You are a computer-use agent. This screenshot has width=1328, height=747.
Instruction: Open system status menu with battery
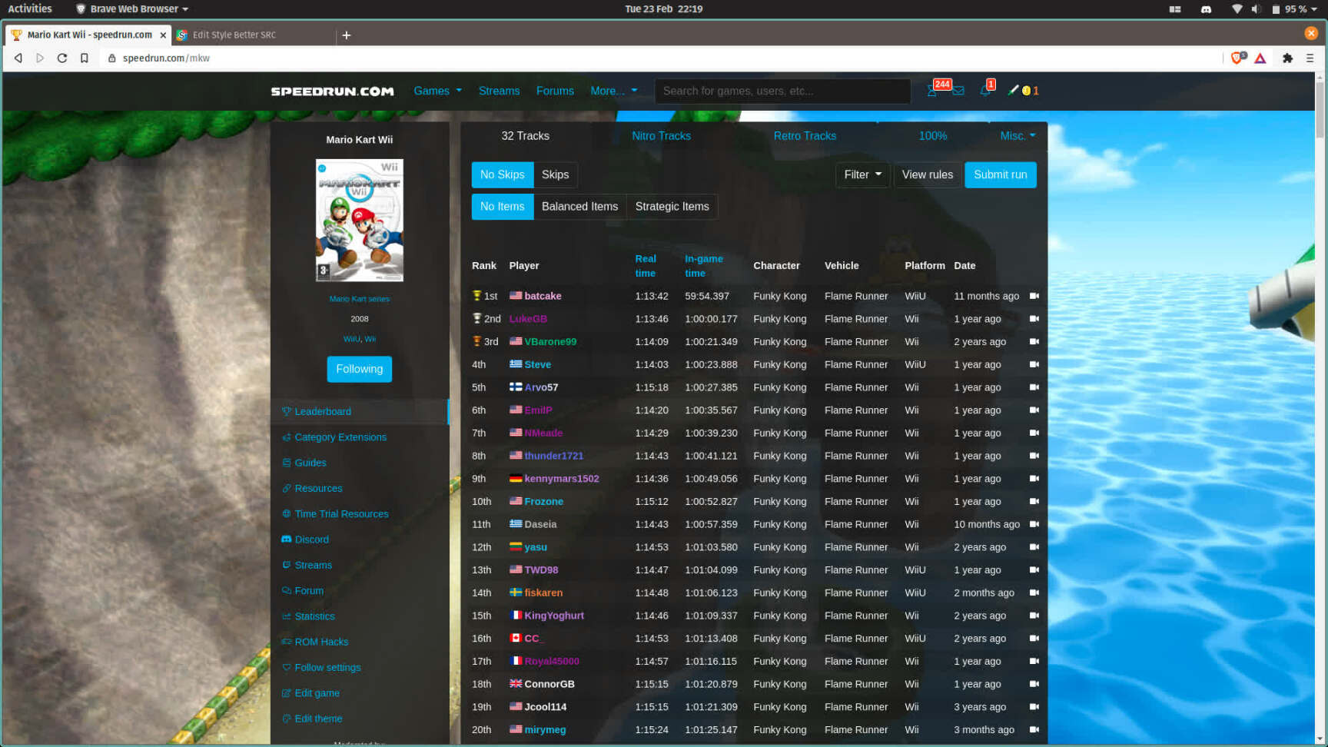coord(1295,9)
